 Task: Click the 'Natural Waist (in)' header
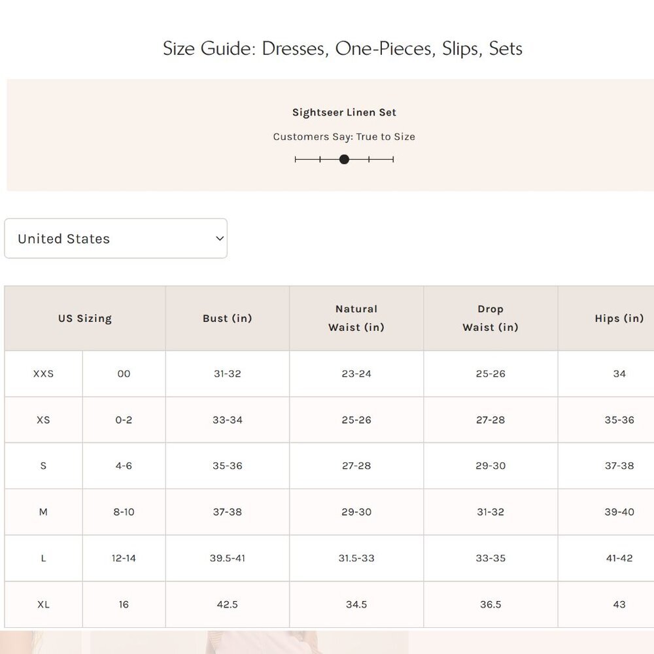[x=356, y=318]
